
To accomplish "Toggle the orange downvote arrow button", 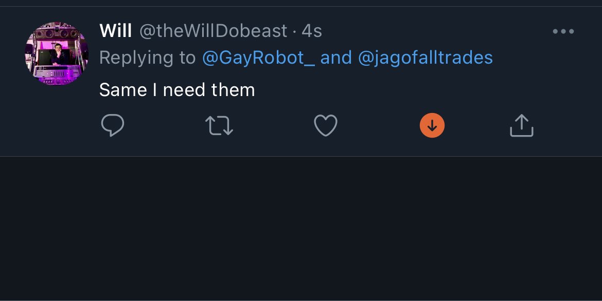I will [x=432, y=125].
